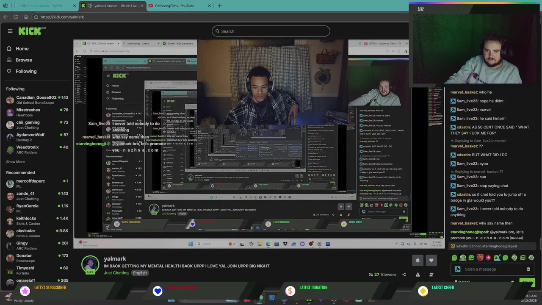Open the Donator recommended channel
Image resolution: width=542 pixels, height=305 pixels.
pos(37,258)
